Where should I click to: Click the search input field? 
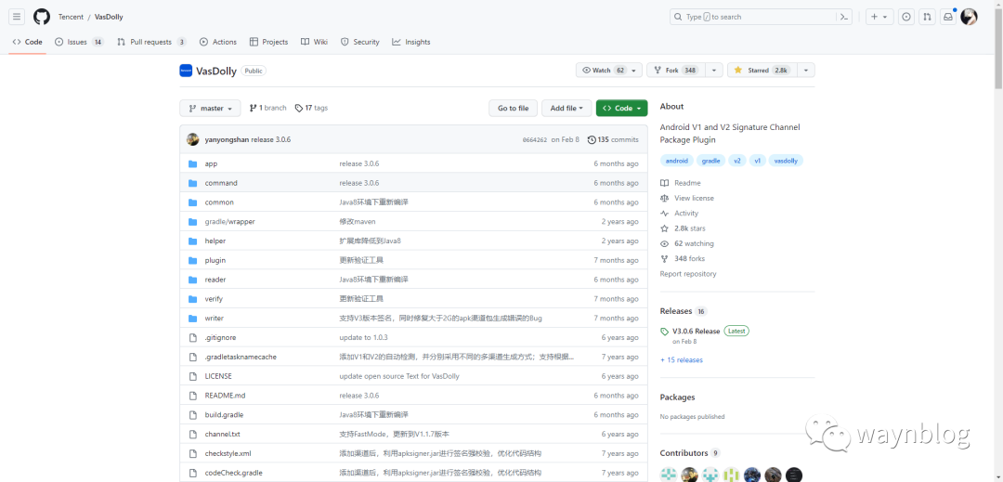click(762, 18)
